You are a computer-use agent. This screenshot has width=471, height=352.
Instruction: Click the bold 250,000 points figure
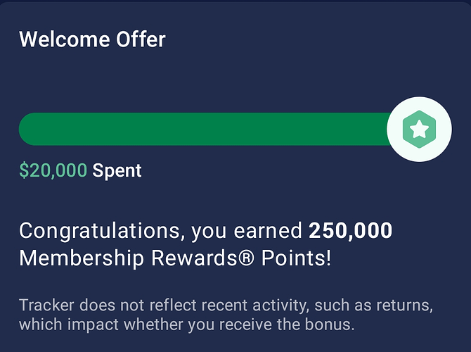point(350,230)
